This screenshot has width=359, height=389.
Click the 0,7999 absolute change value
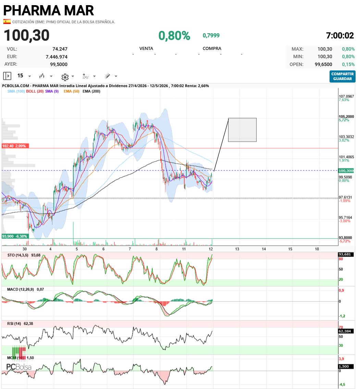(211, 36)
